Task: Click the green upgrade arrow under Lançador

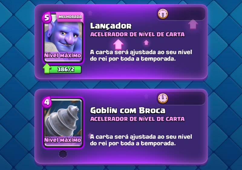Action: pos(47,69)
